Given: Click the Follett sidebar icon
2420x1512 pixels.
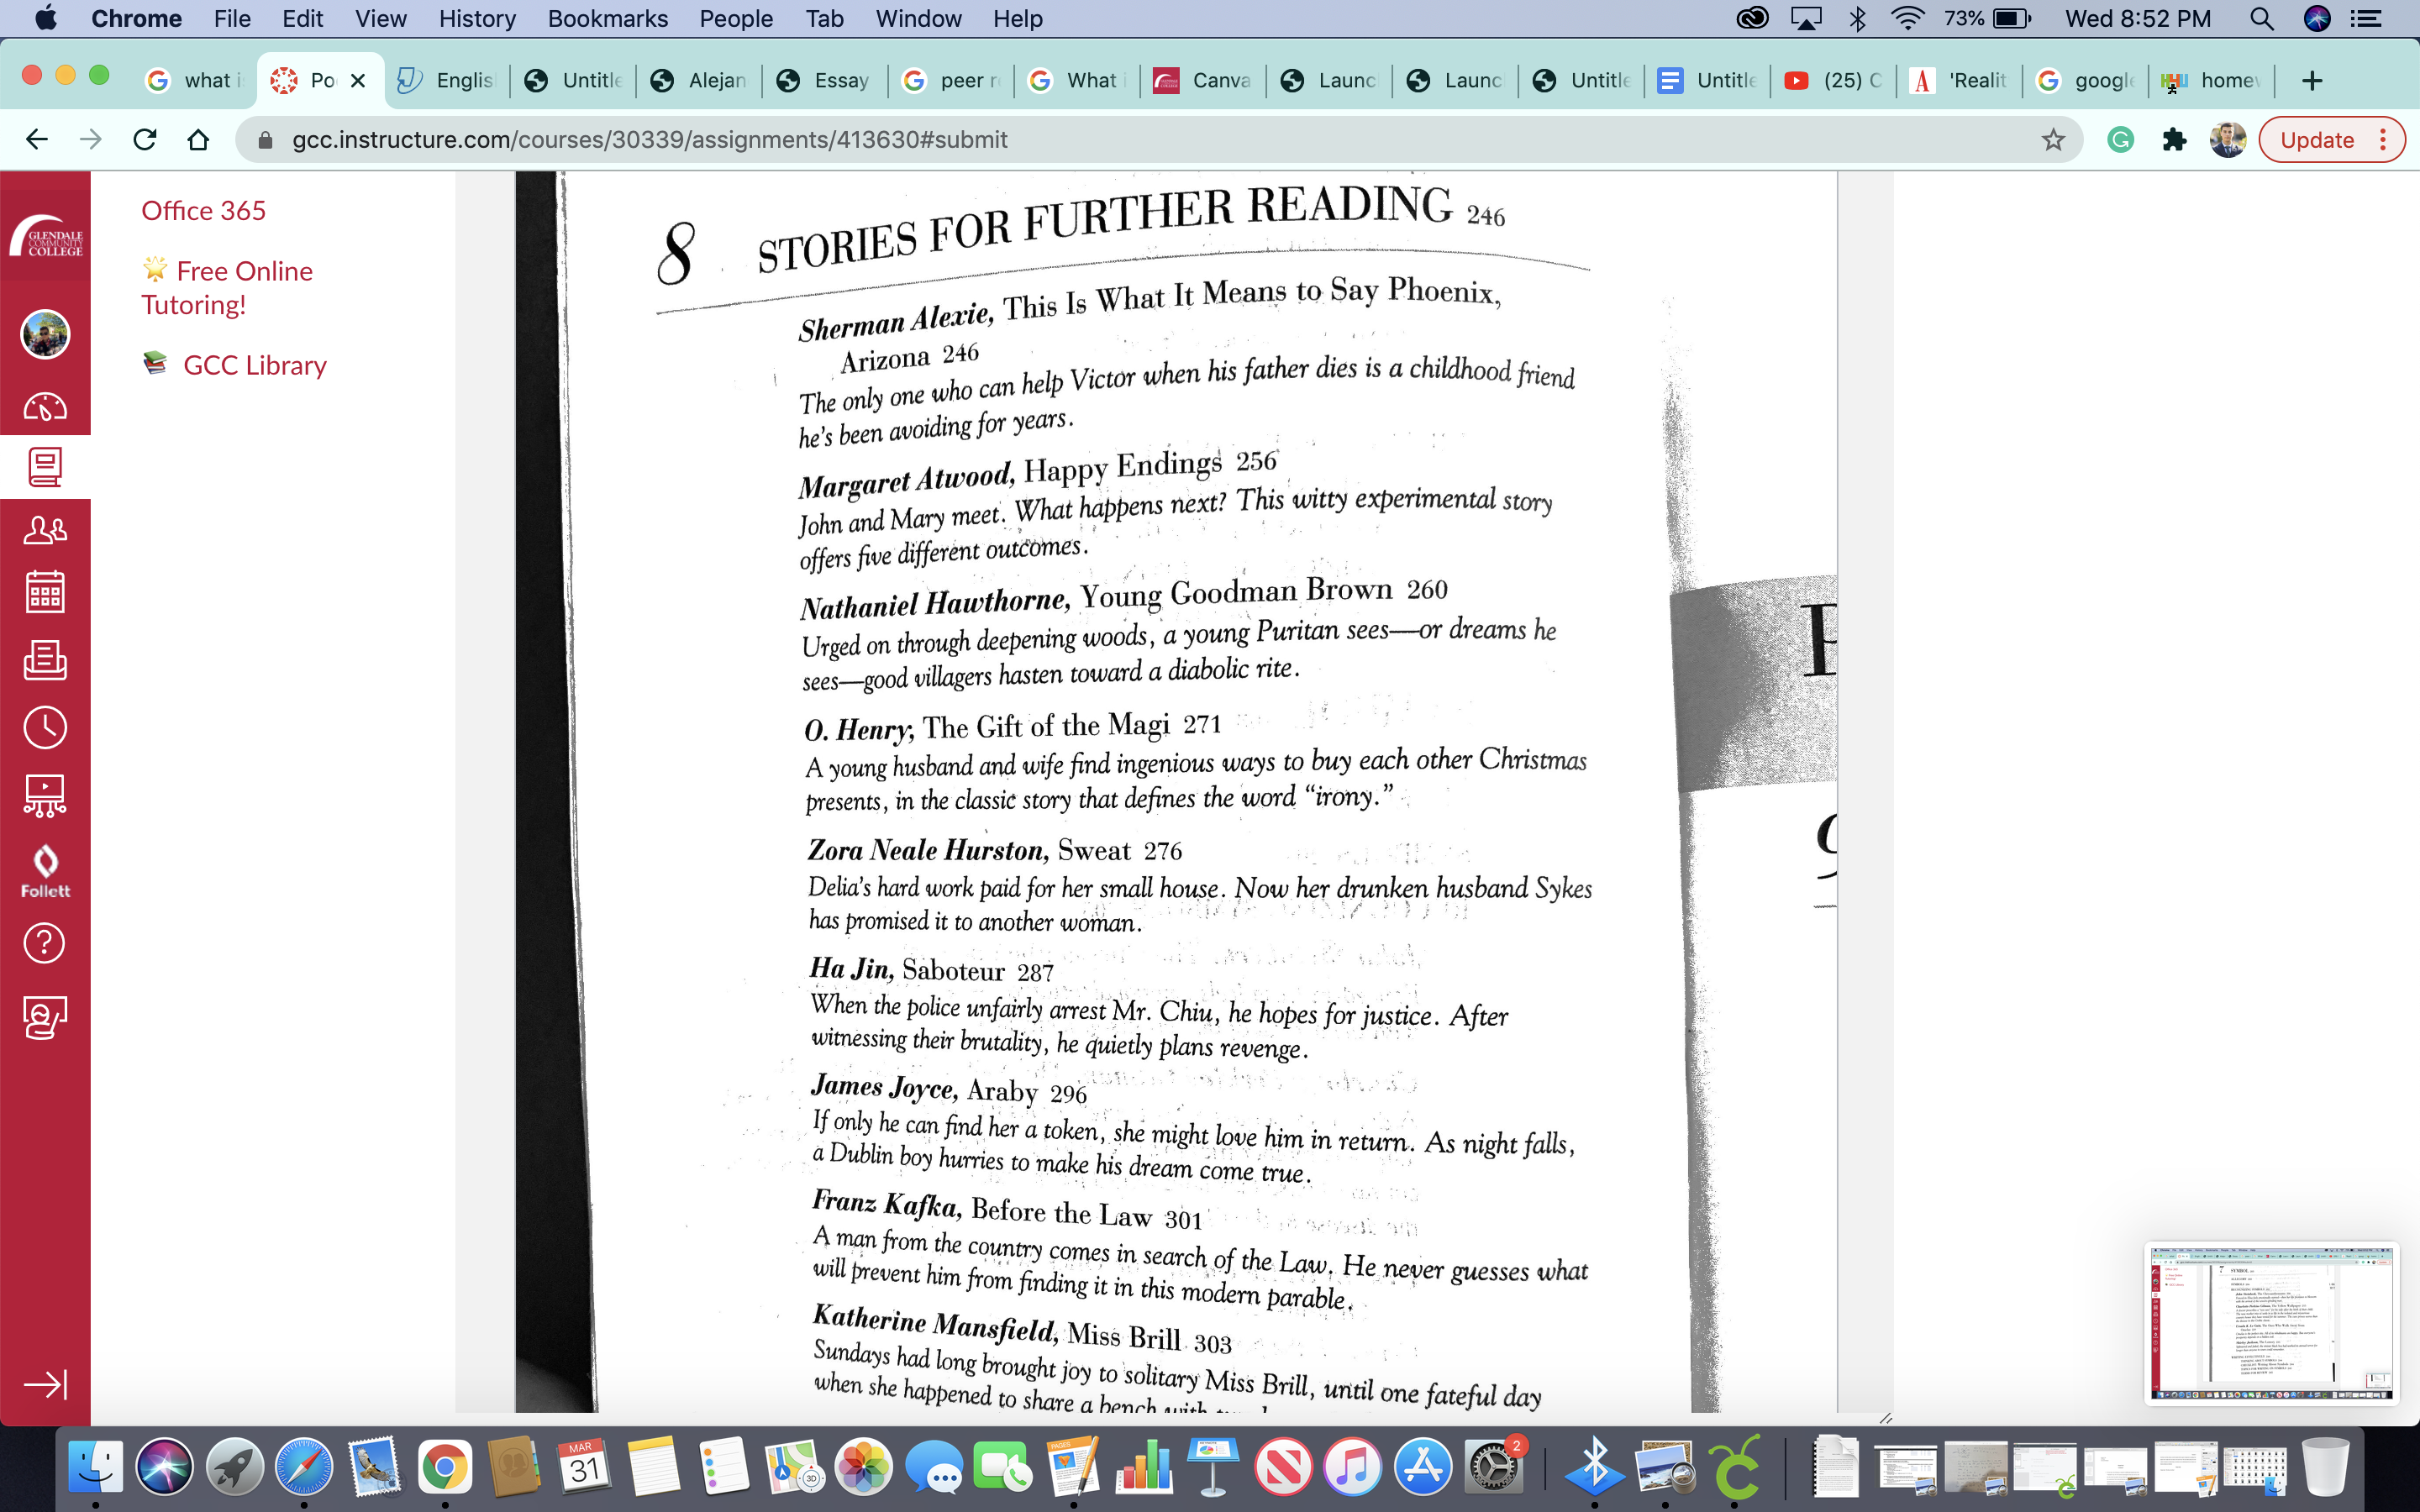Looking at the screenshot, I should [x=45, y=870].
